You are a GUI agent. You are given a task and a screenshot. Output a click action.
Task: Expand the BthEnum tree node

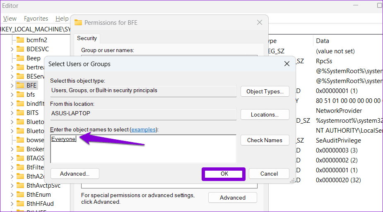12,195
